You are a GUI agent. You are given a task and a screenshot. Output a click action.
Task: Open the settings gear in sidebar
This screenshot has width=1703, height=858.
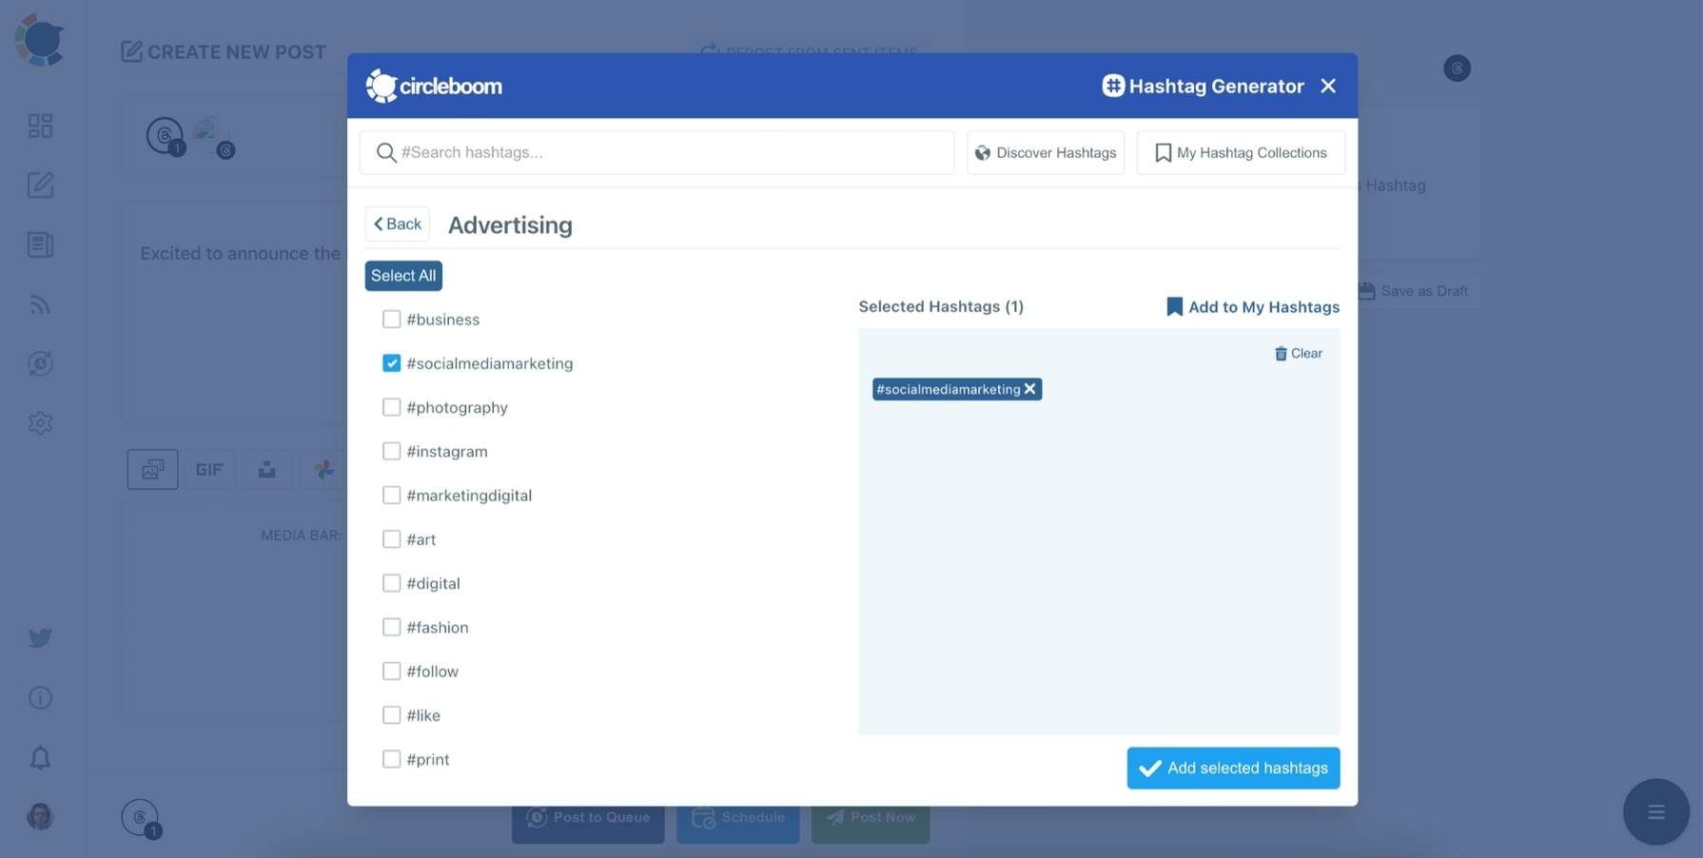[40, 422]
